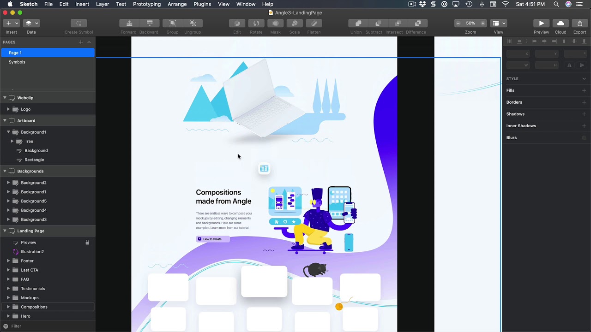
Task: Click How to Create button on canvas
Action: pos(212,239)
